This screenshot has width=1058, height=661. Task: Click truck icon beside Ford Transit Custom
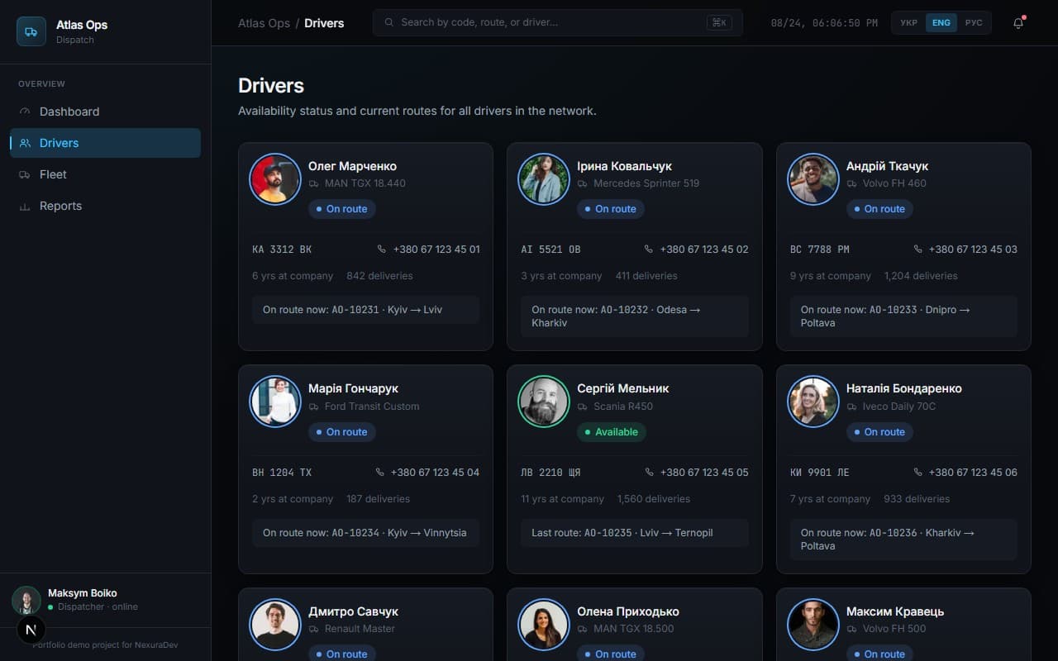[314, 407]
